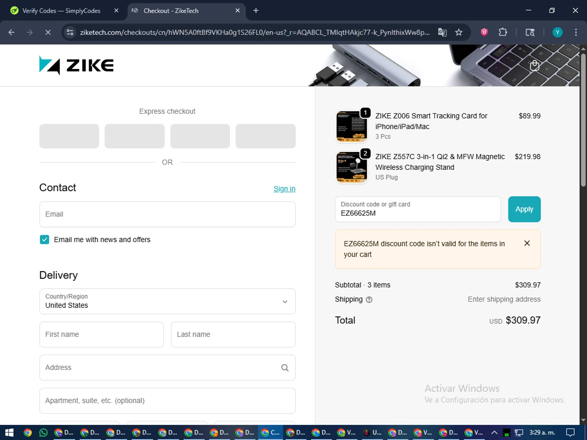
Task: Click the browser URL address bar
Action: click(x=254, y=32)
